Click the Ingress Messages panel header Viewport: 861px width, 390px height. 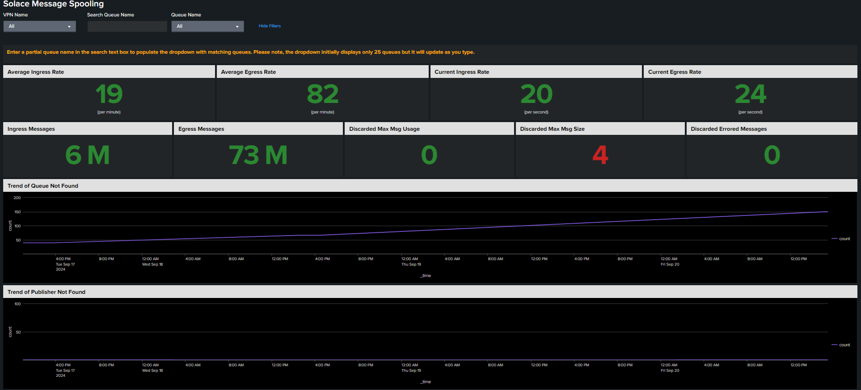click(88, 129)
